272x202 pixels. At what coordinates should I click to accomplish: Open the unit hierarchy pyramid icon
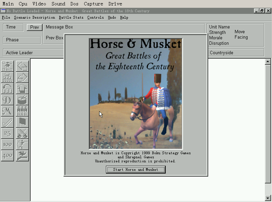click(x=7, y=77)
